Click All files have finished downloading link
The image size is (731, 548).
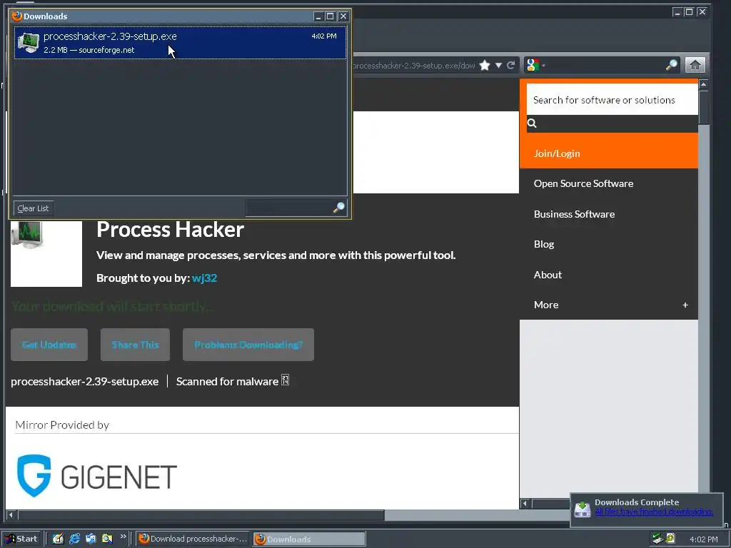tap(654, 512)
